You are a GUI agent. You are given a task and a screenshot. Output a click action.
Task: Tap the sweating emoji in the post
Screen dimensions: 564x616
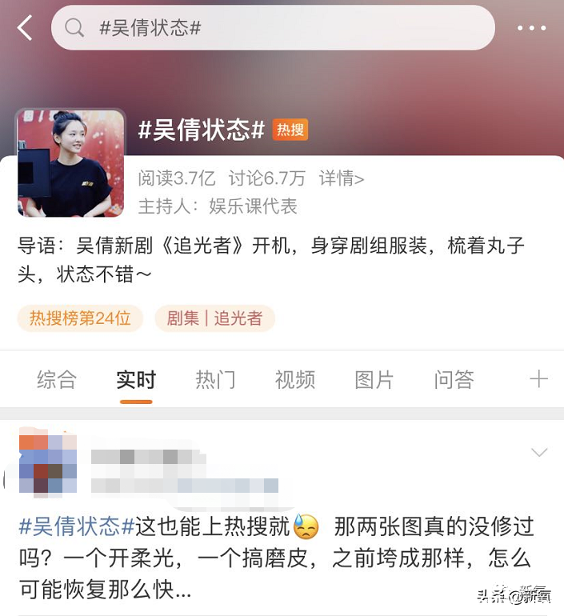[x=306, y=526]
